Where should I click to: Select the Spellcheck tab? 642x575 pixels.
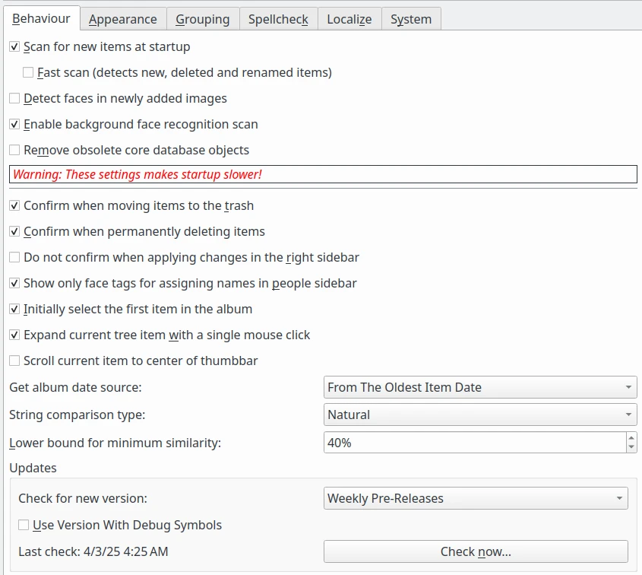pyautogui.click(x=278, y=19)
